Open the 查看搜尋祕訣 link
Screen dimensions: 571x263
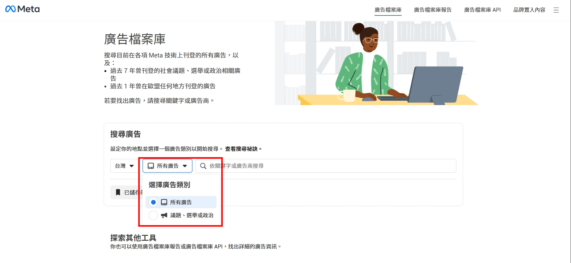click(x=241, y=149)
